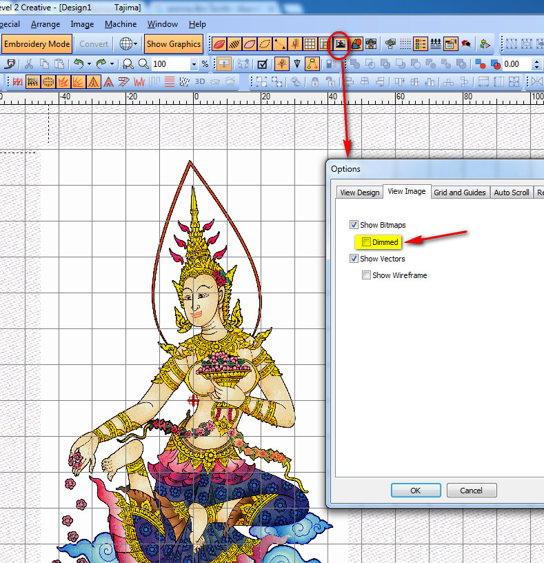Uncheck the Show Bitmaps checkbox
Viewport: 544px width, 563px height.
[x=354, y=225]
